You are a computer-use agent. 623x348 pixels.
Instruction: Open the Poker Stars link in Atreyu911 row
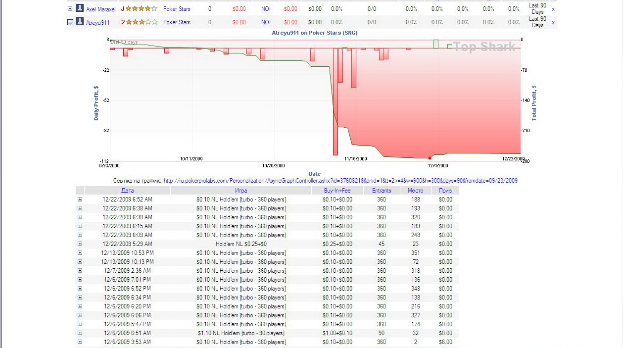pos(177,22)
